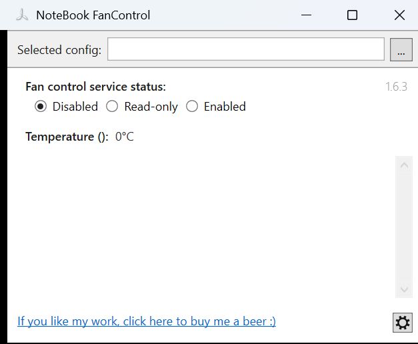Select the Disabled service status option

click(41, 107)
